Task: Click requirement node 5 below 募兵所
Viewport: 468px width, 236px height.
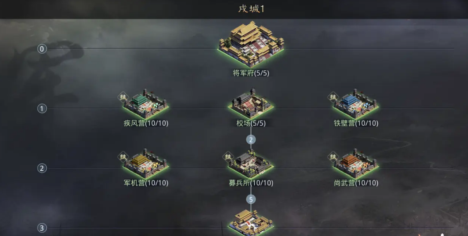Action: 251,199
